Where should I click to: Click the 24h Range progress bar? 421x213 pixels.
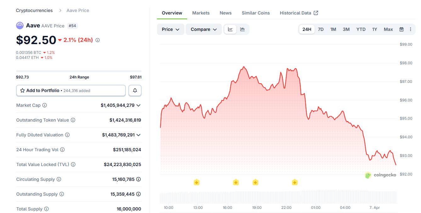pos(79,71)
